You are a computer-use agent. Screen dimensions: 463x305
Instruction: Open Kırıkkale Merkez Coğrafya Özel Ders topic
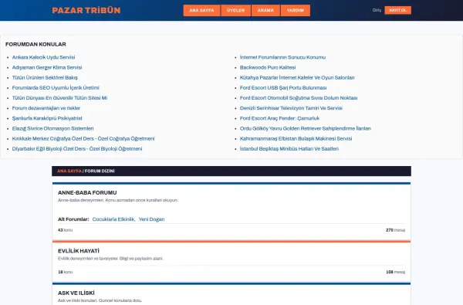83,139
